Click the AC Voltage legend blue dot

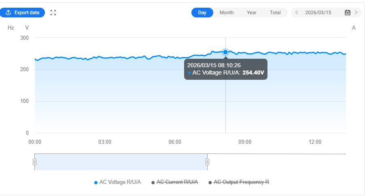click(96, 183)
